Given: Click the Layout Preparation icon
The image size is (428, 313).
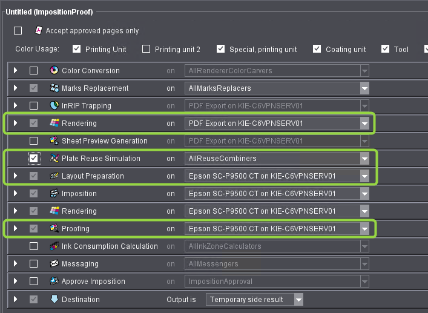Looking at the screenshot, I should tap(54, 176).
